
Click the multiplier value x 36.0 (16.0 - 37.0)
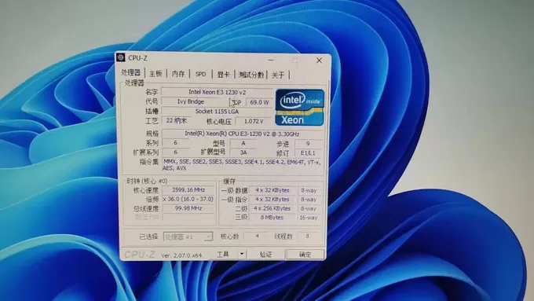coord(188,199)
